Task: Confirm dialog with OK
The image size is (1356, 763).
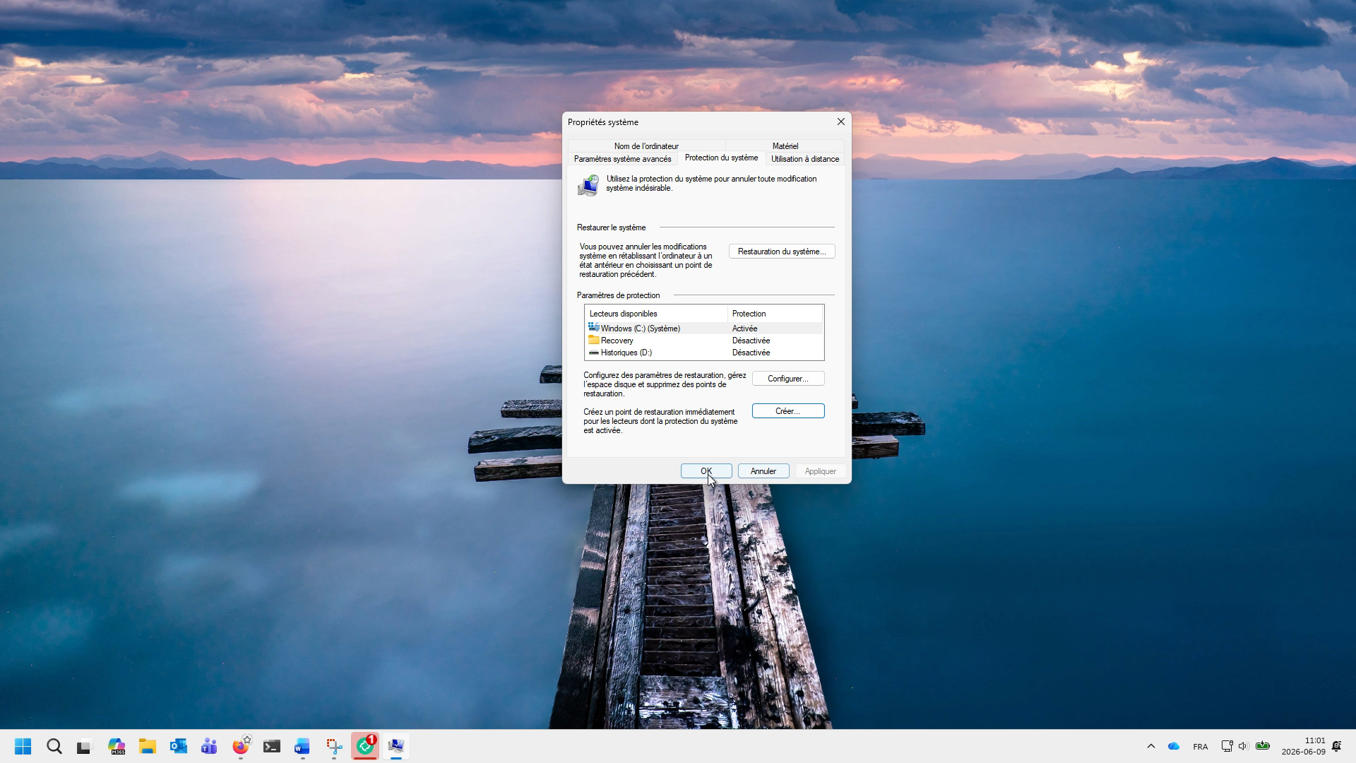Action: pos(706,471)
